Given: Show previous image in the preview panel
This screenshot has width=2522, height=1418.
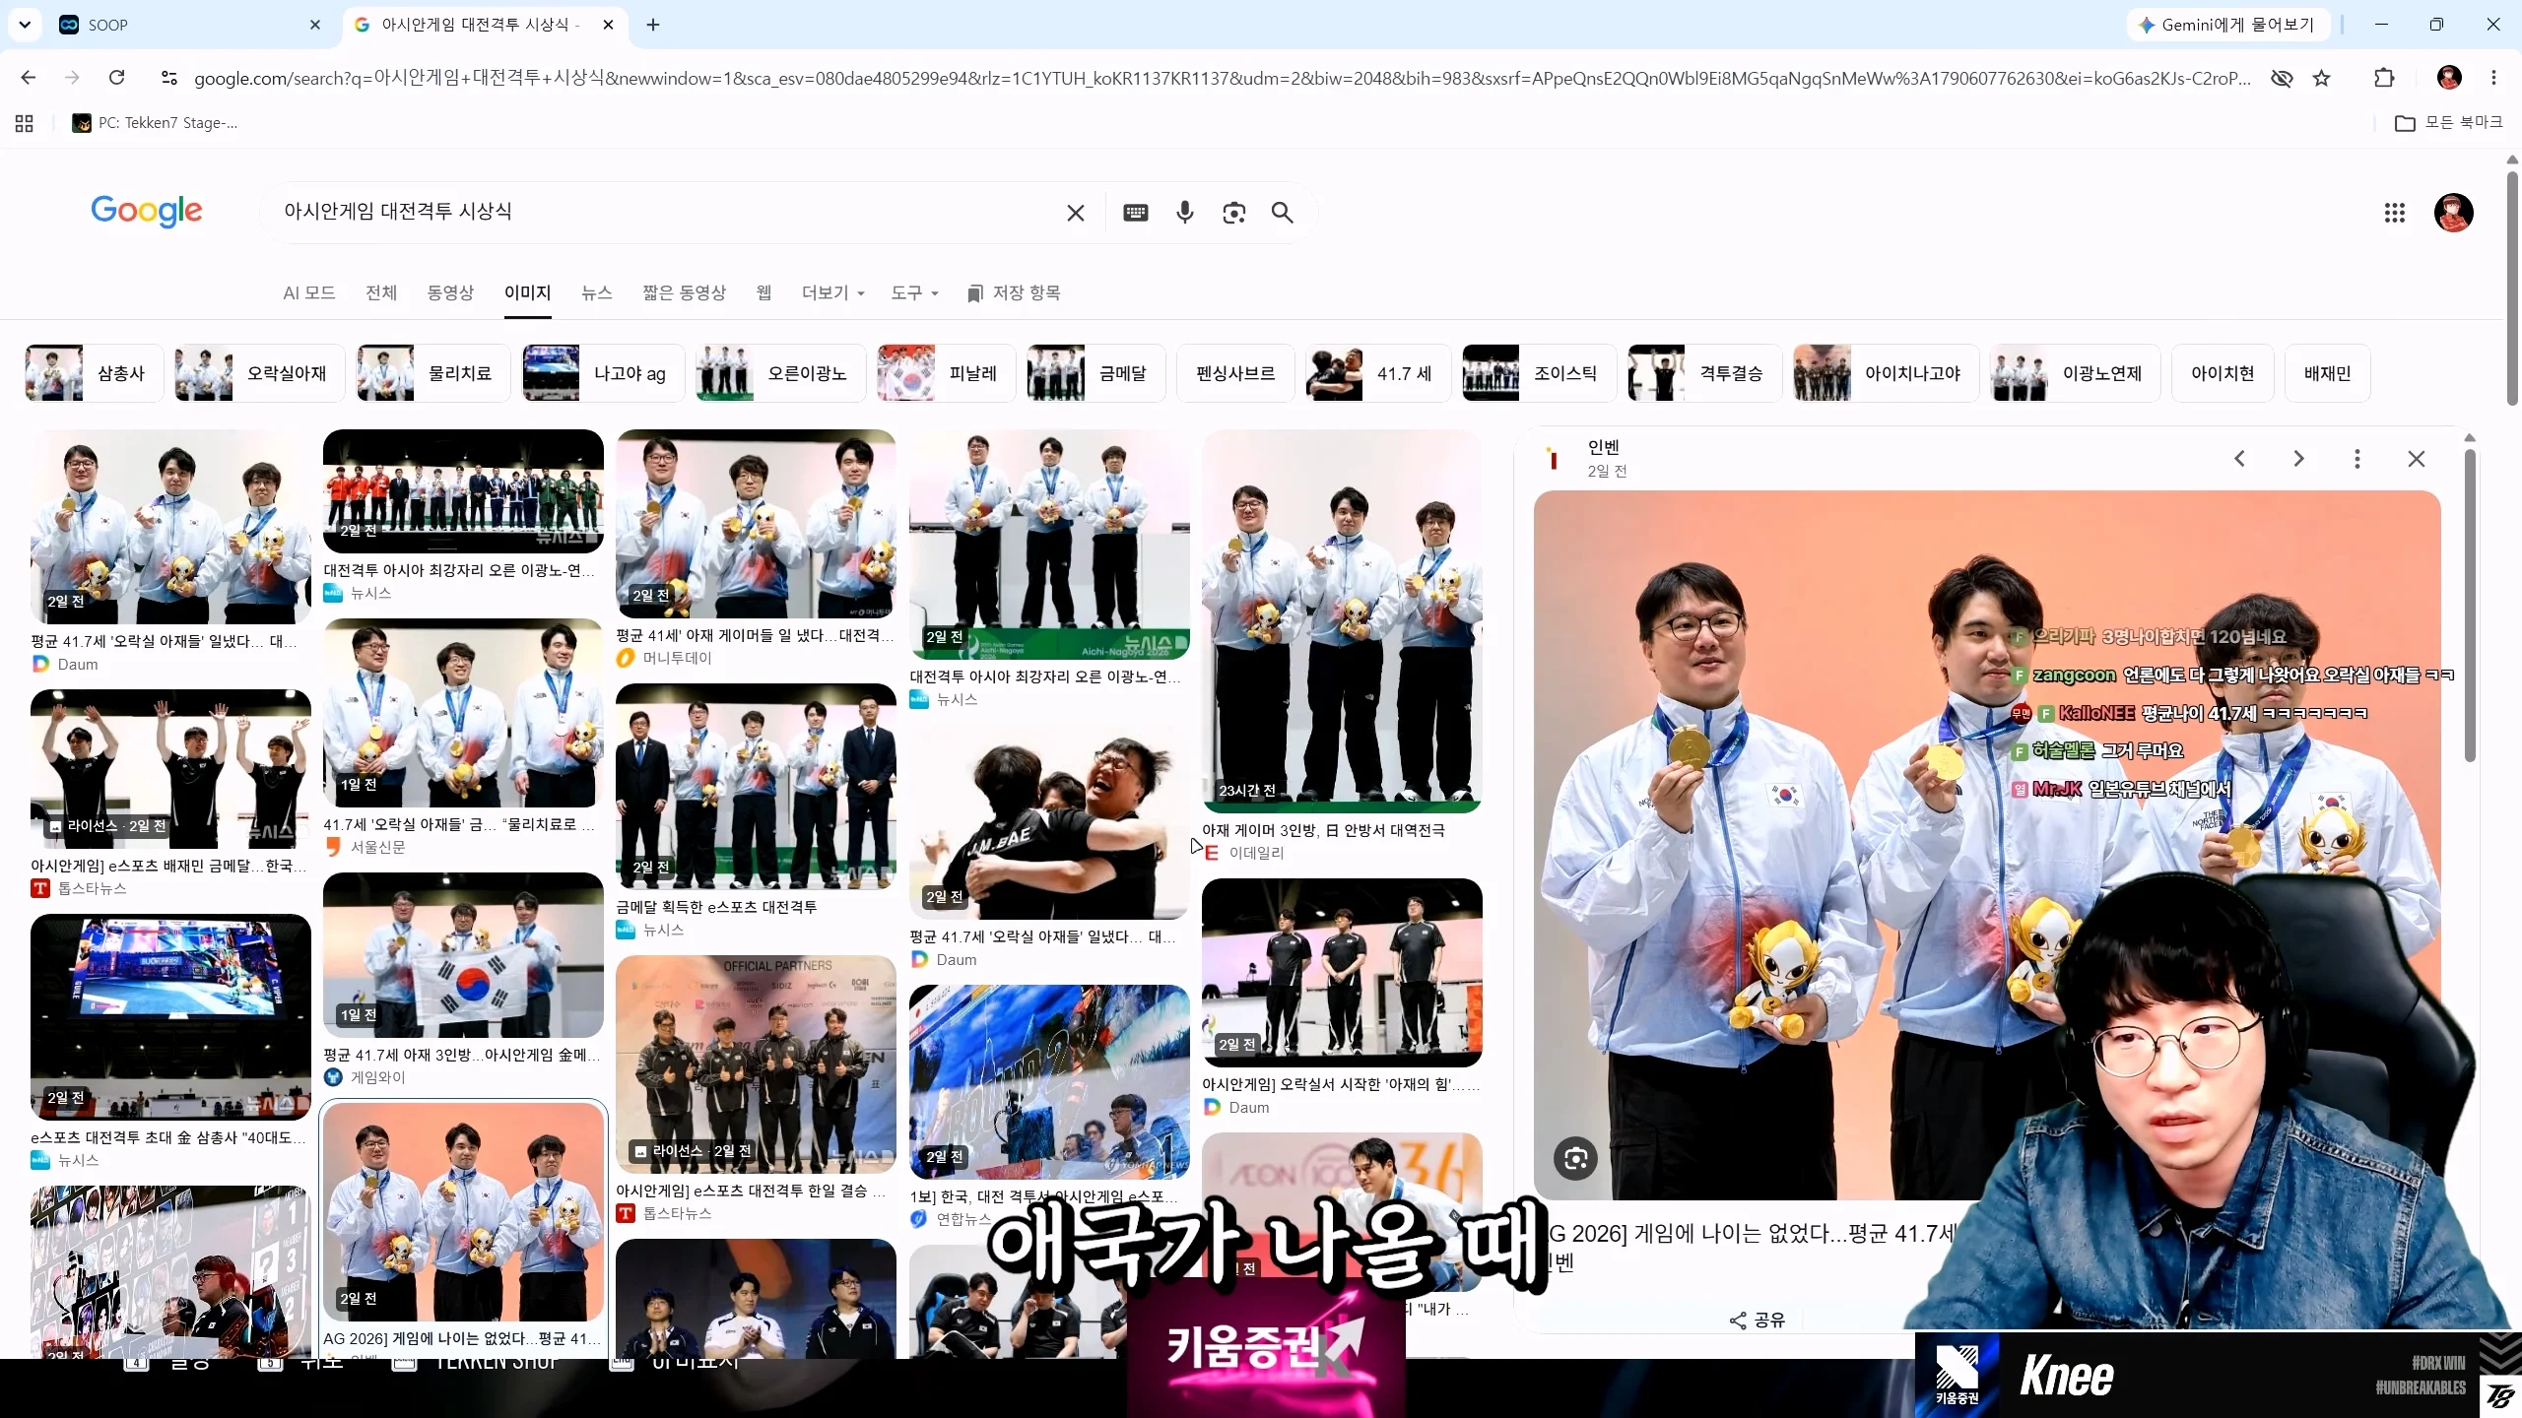Looking at the screenshot, I should tap(2239, 459).
